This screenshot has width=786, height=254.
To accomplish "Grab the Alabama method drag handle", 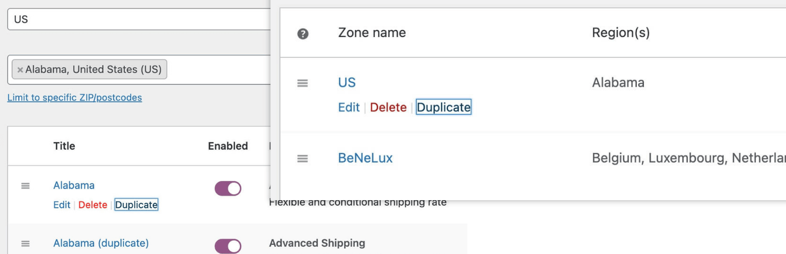I will pos(25,186).
